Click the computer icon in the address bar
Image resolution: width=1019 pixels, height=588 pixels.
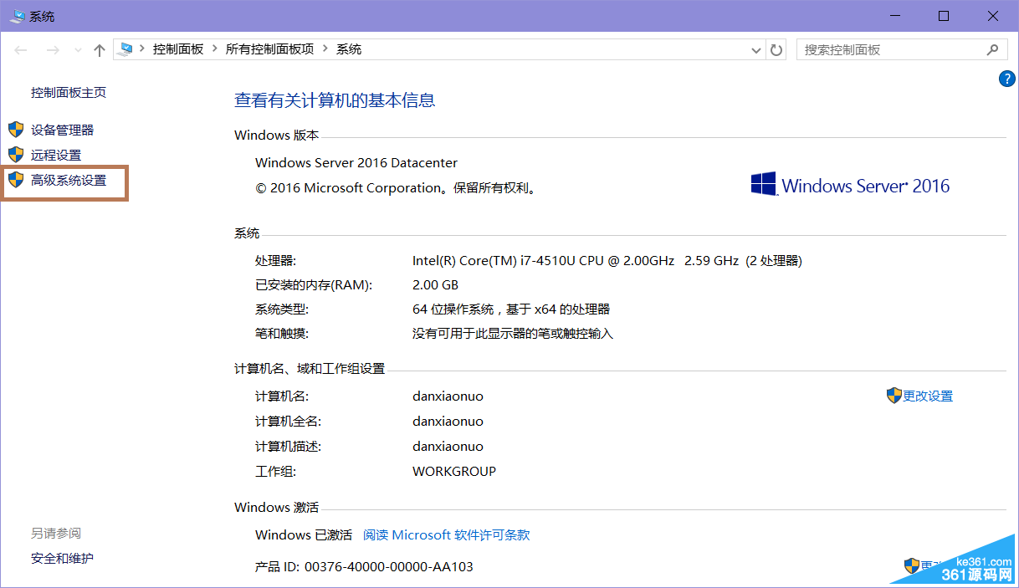click(125, 49)
